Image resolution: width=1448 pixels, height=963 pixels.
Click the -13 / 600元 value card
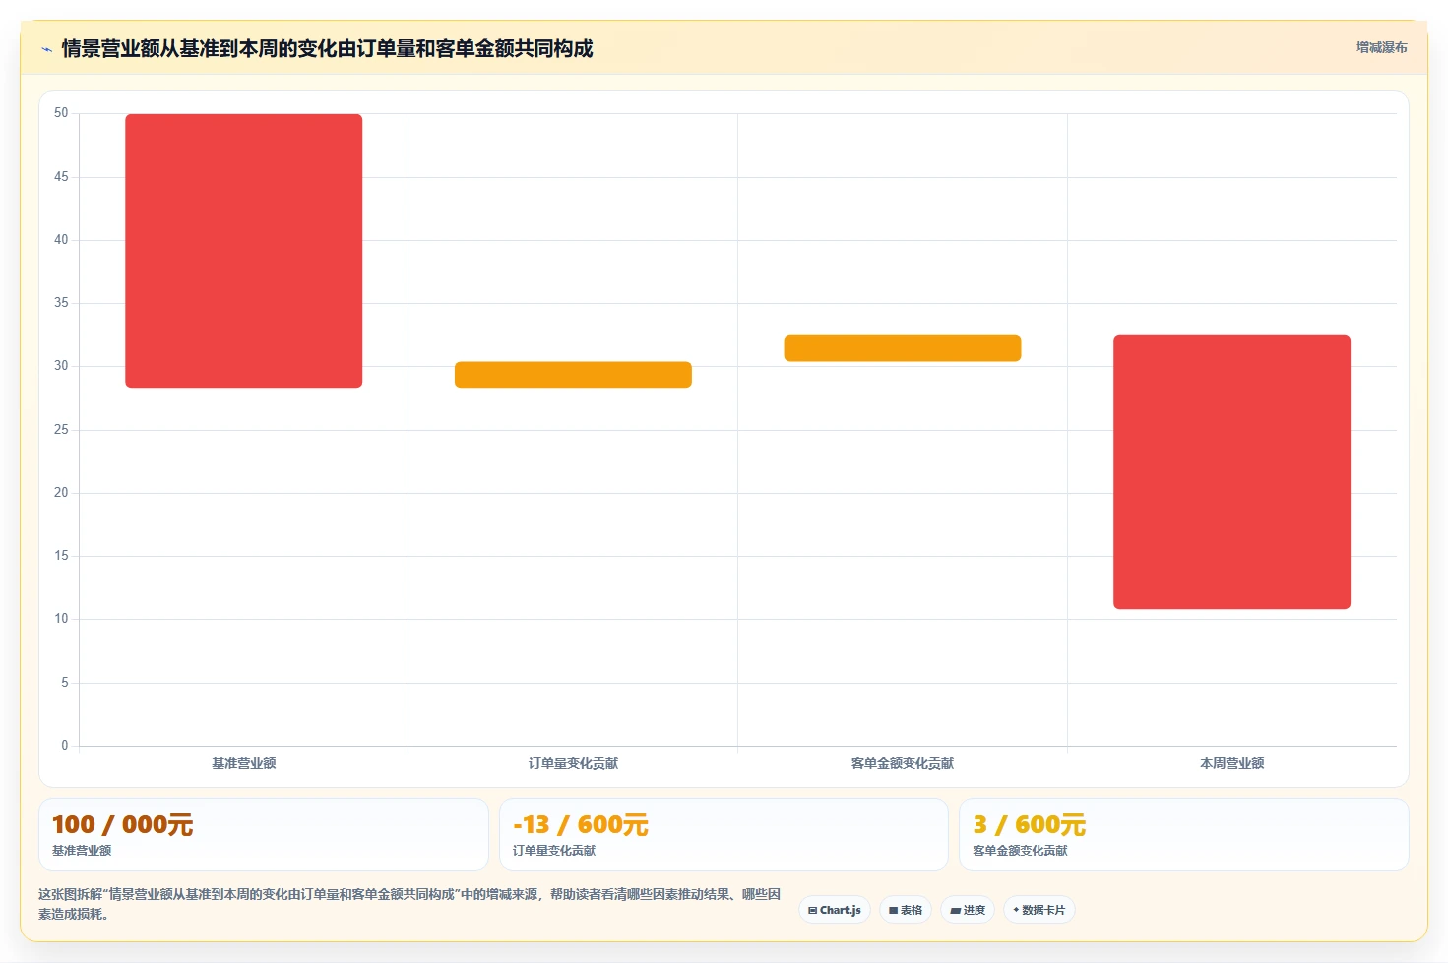(x=724, y=834)
